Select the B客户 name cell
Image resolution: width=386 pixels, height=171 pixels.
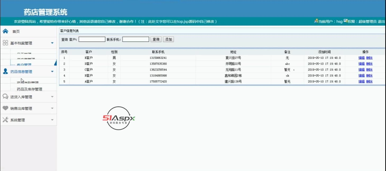tap(88, 75)
